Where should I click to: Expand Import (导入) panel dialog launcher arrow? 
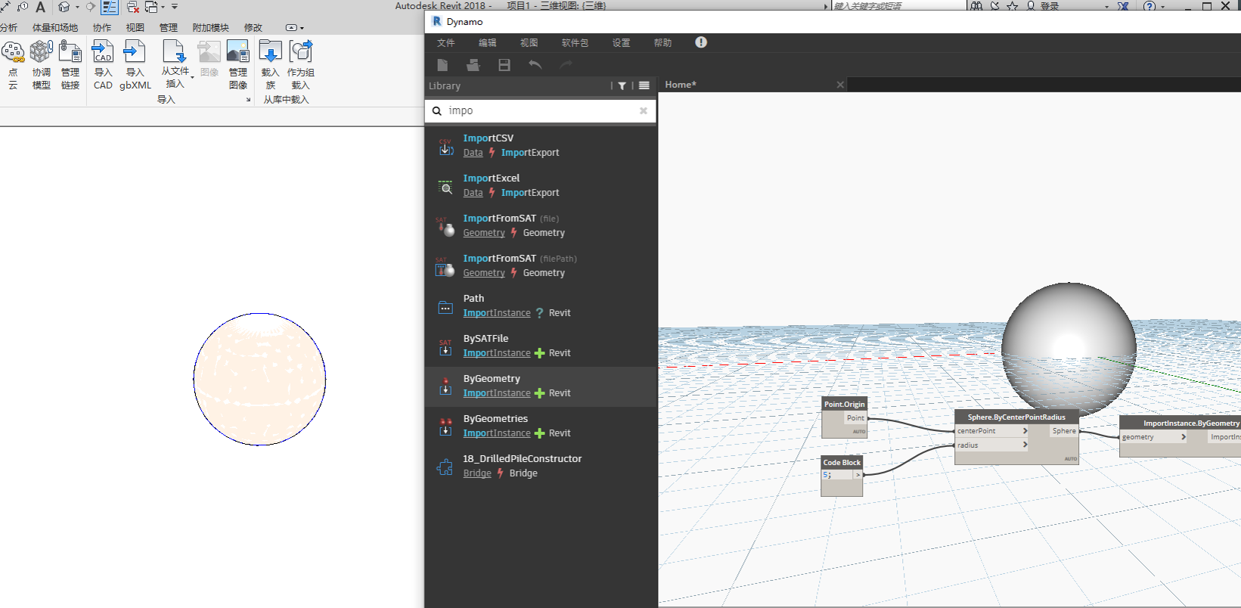tap(248, 100)
